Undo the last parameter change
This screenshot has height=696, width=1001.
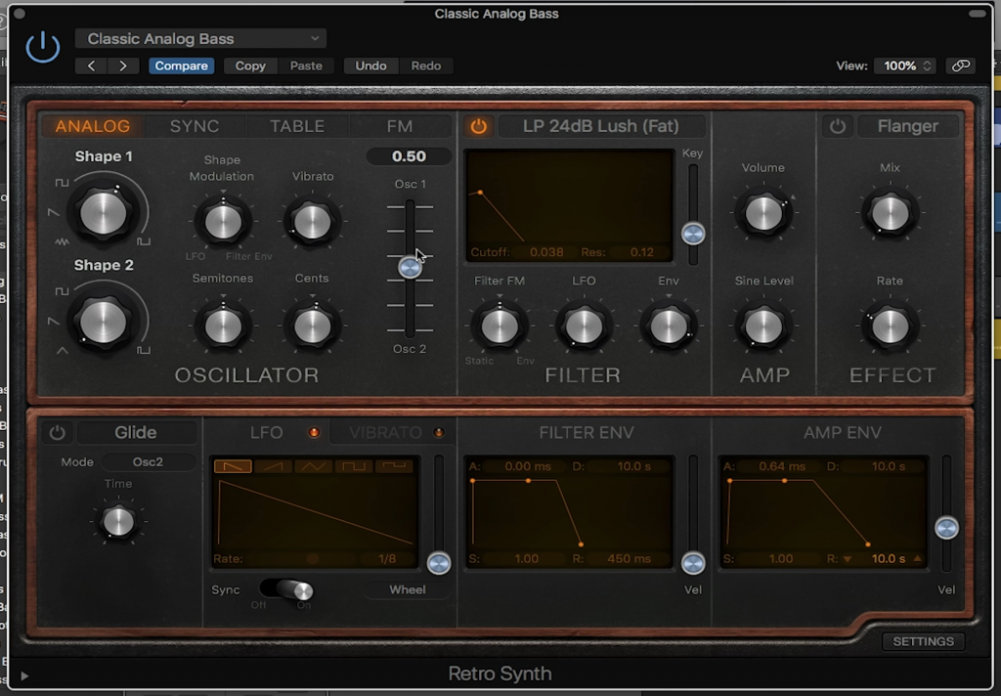pos(370,65)
